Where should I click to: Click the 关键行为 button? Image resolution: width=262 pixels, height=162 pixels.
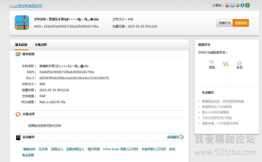click(224, 23)
